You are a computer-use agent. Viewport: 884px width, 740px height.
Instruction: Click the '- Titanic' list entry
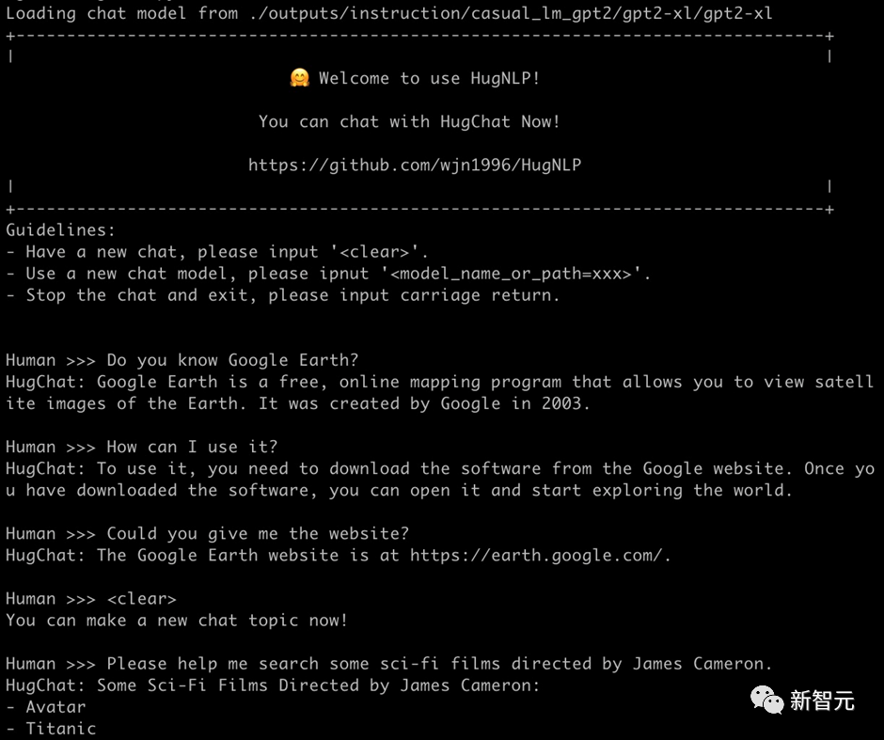[51, 729]
